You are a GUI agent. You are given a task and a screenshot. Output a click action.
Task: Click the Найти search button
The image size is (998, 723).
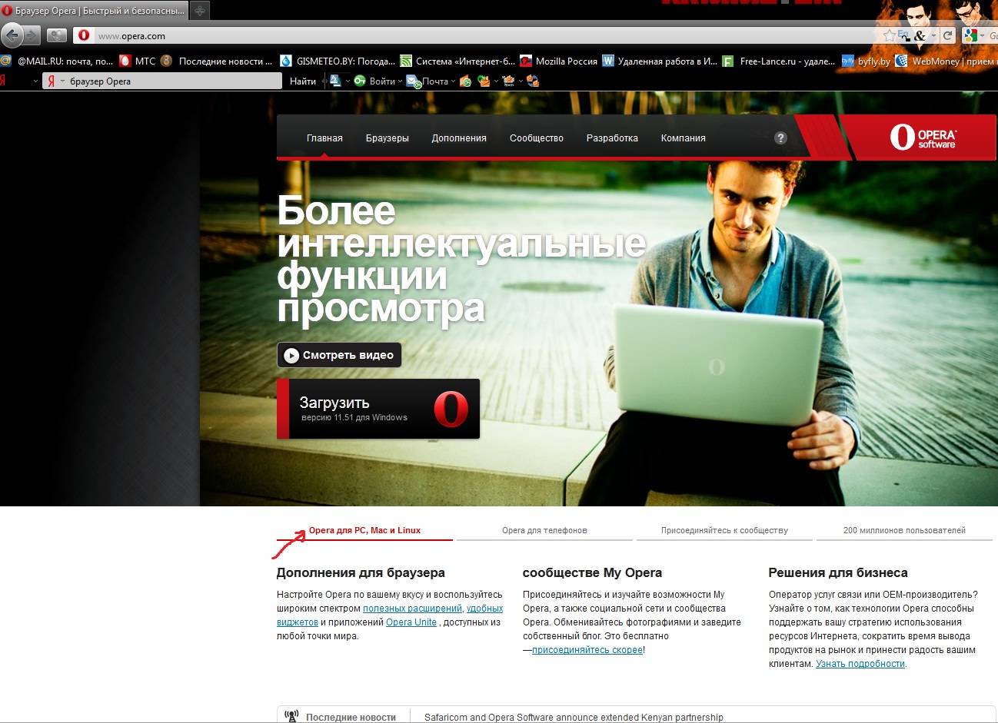point(303,81)
